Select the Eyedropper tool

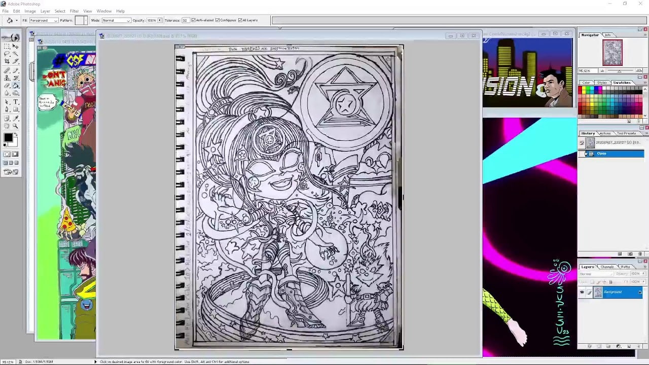(x=16, y=118)
